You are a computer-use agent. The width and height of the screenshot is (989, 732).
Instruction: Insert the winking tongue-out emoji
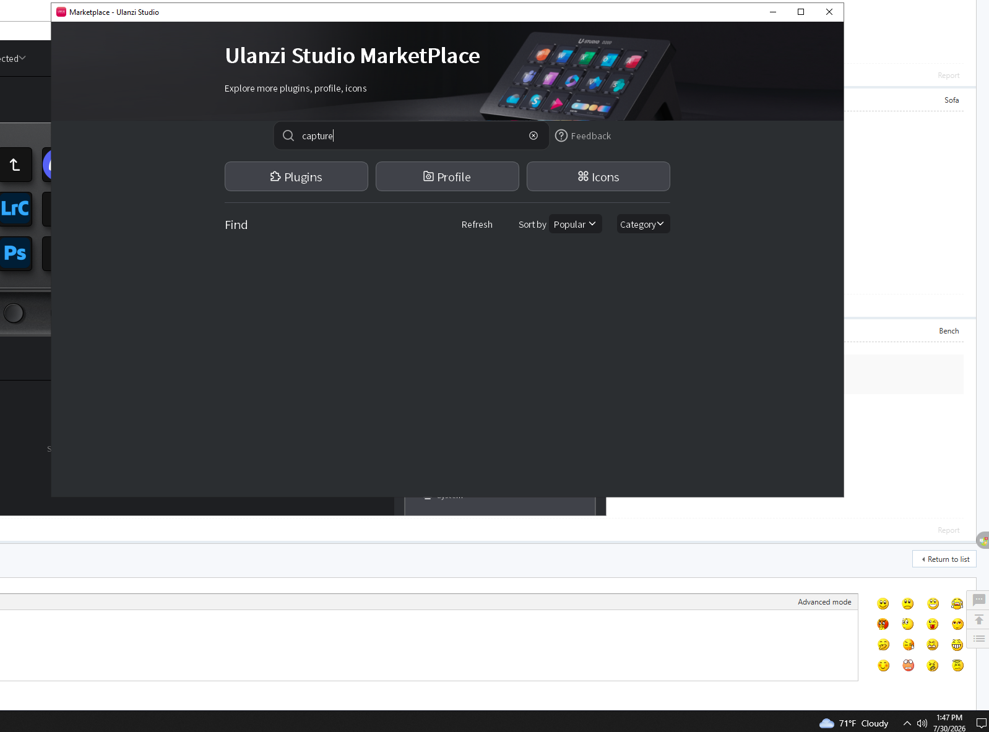pos(933,624)
